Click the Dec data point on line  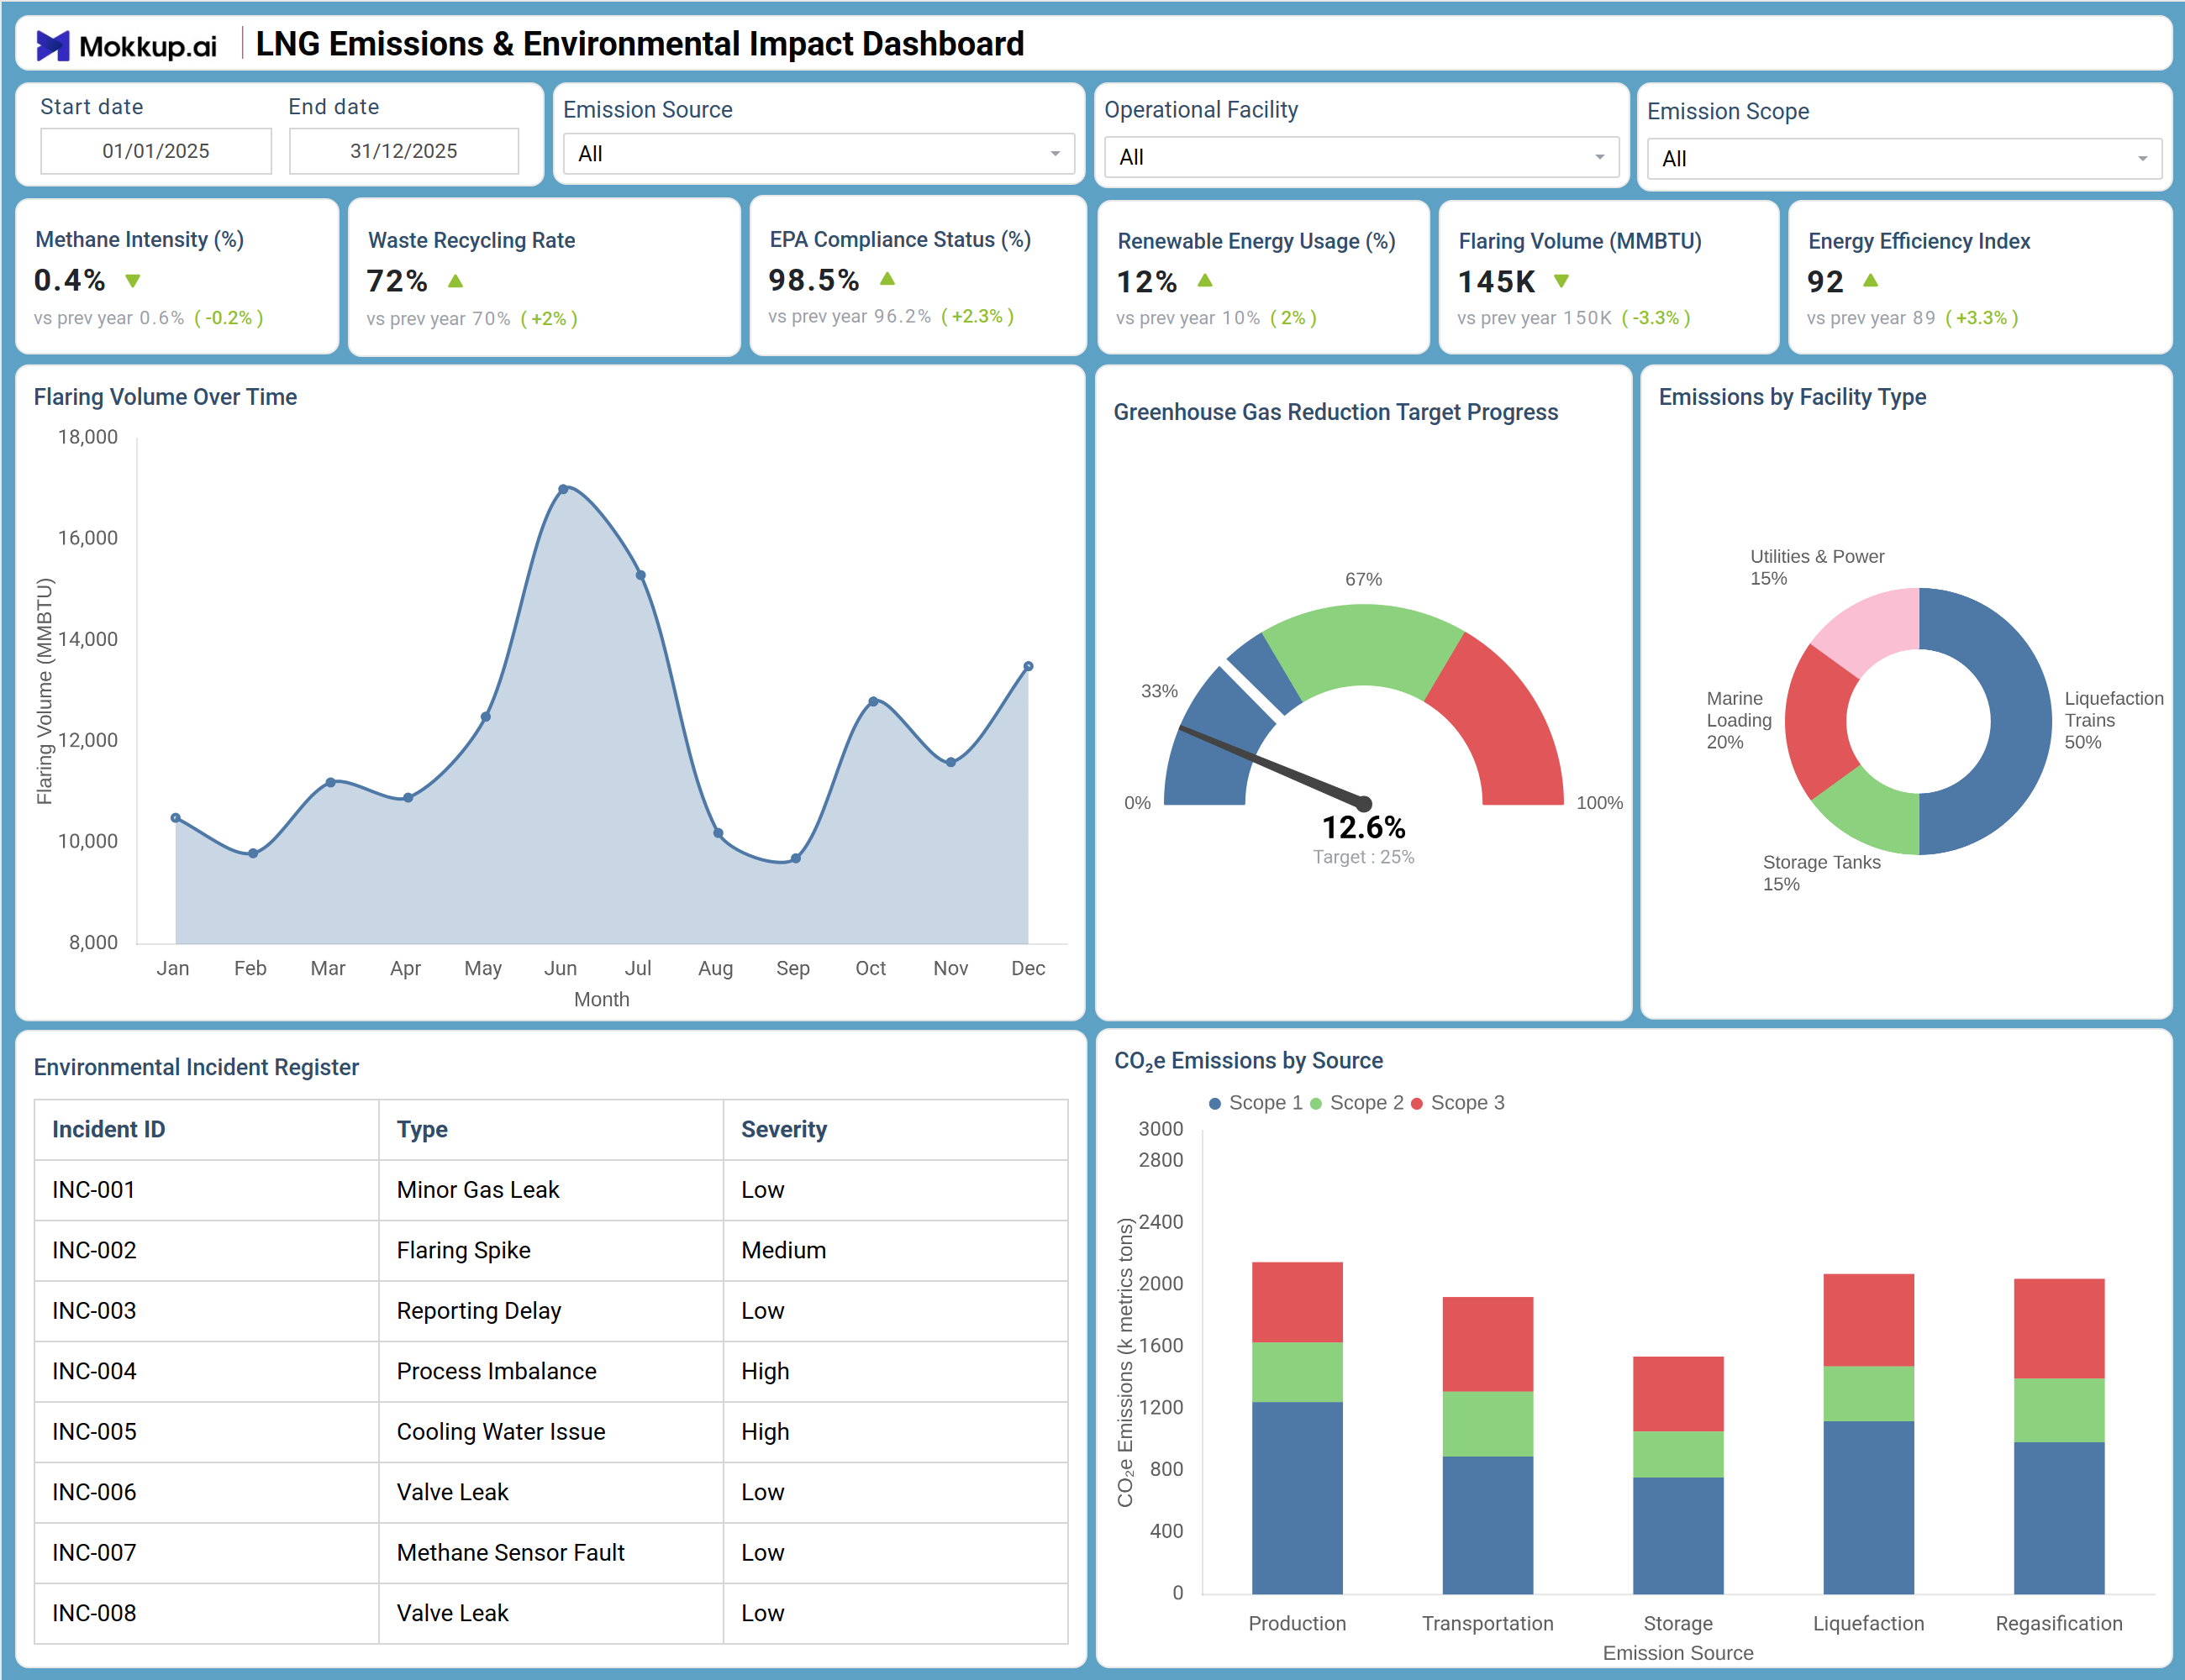pos(1028,666)
